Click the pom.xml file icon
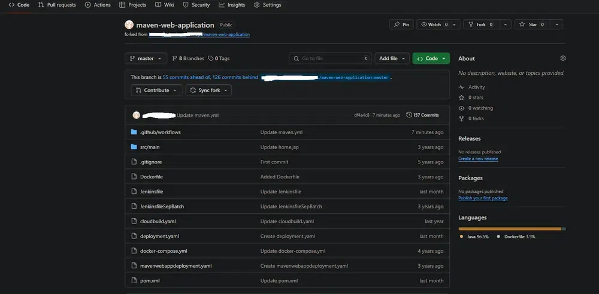Viewport: 599px width, 294px height. coord(134,281)
